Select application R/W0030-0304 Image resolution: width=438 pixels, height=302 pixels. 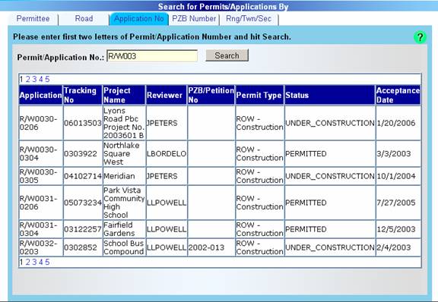pyautogui.click(x=38, y=153)
